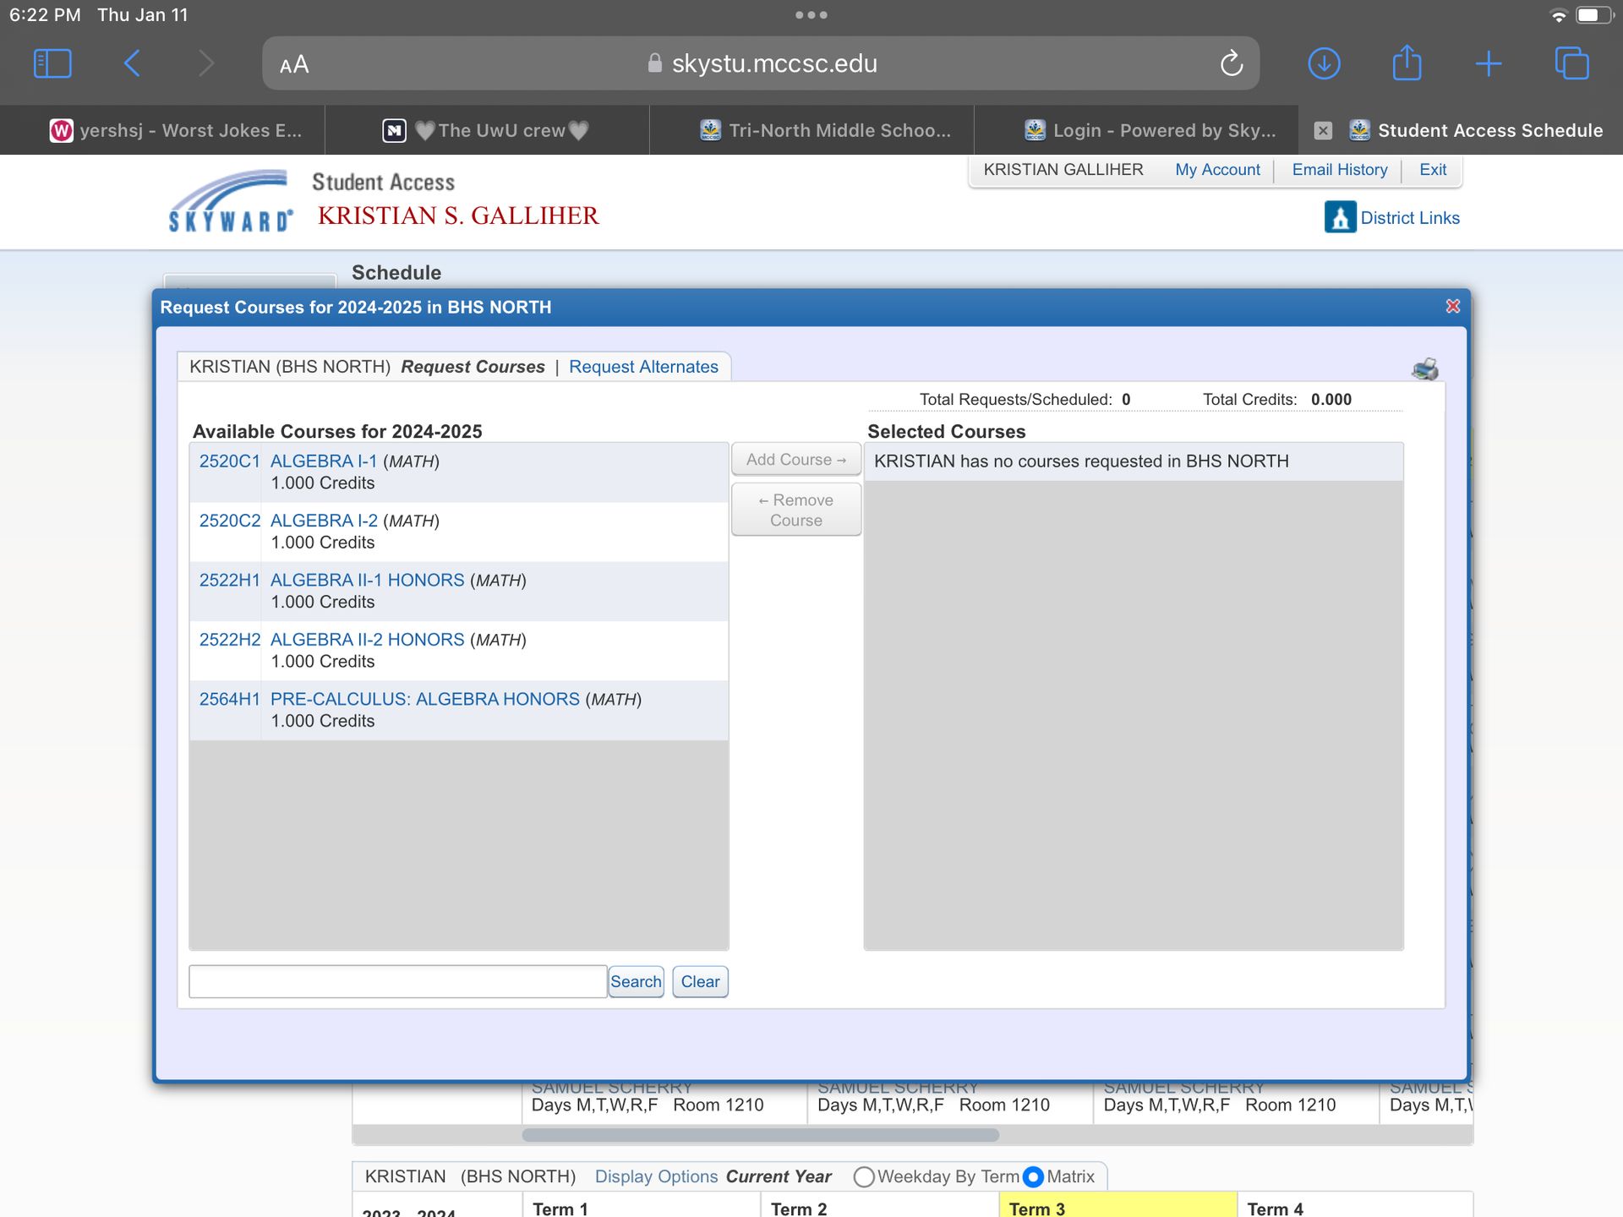Image resolution: width=1623 pixels, height=1217 pixels.
Task: Click the Search button
Action: pos(636,981)
